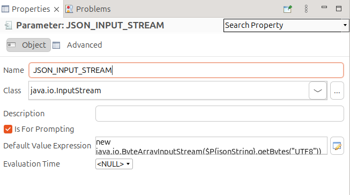Click the pin-to-selection toolbar icon
The image size is (350, 195).
[x=287, y=9]
